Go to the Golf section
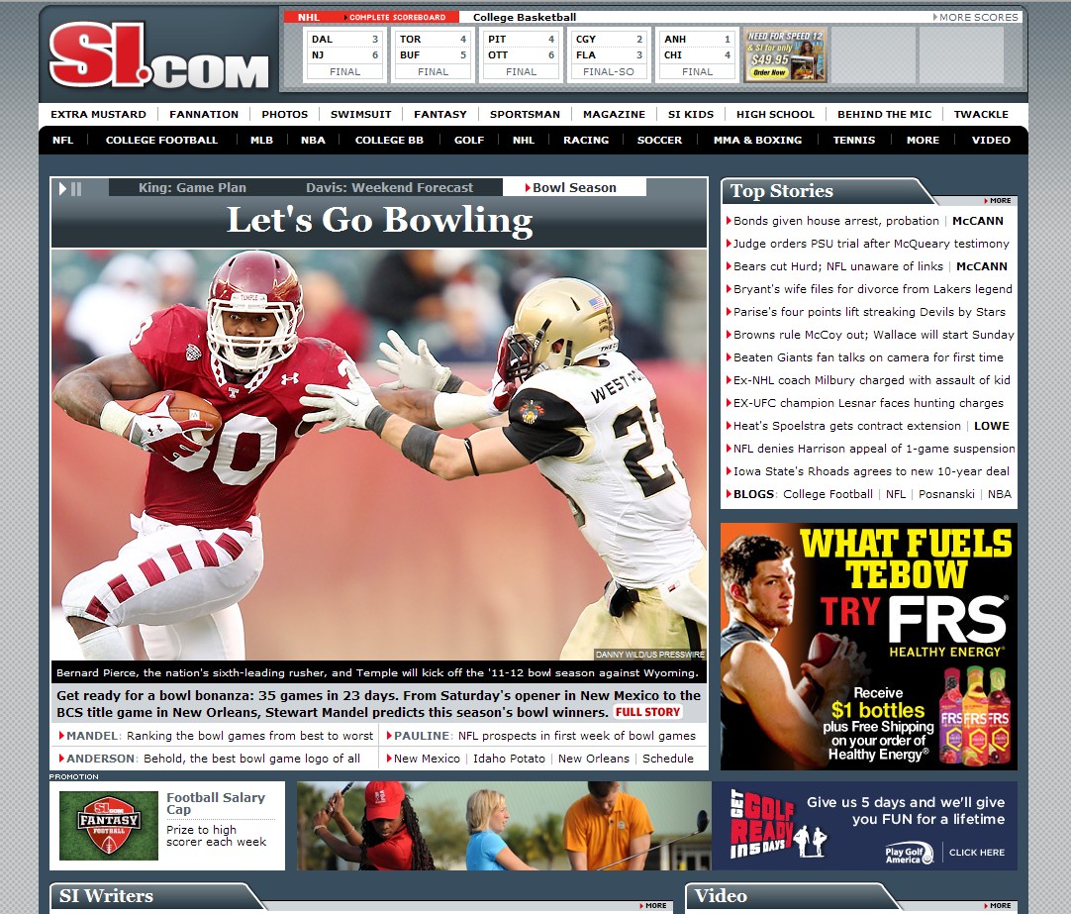1071x914 pixels. pyautogui.click(x=468, y=140)
